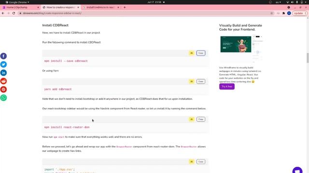Click the lock icon in the address bar
The image size is (309, 173).
pyautogui.click(x=20, y=13)
